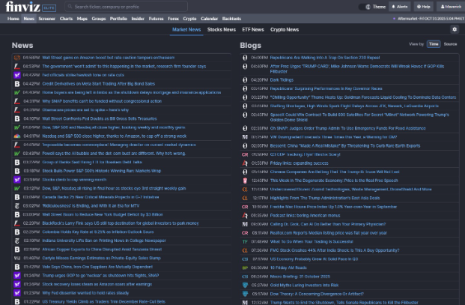465x305 pixels.
Task: Switch to the Crypto News tab
Action: point(284,30)
